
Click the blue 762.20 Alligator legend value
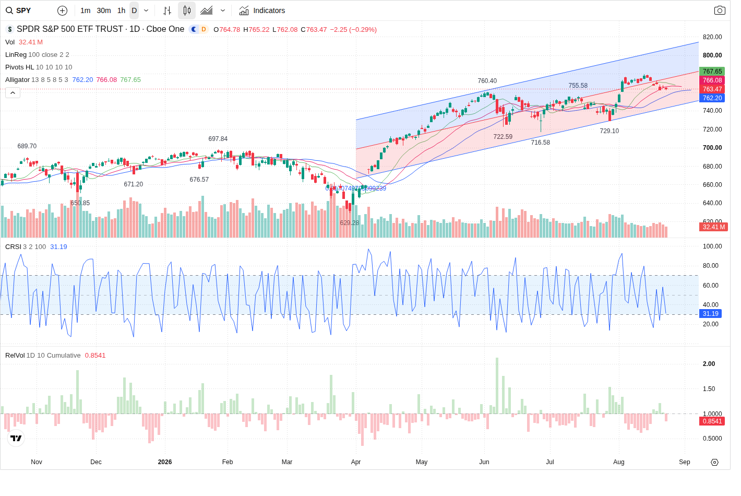pyautogui.click(x=82, y=80)
